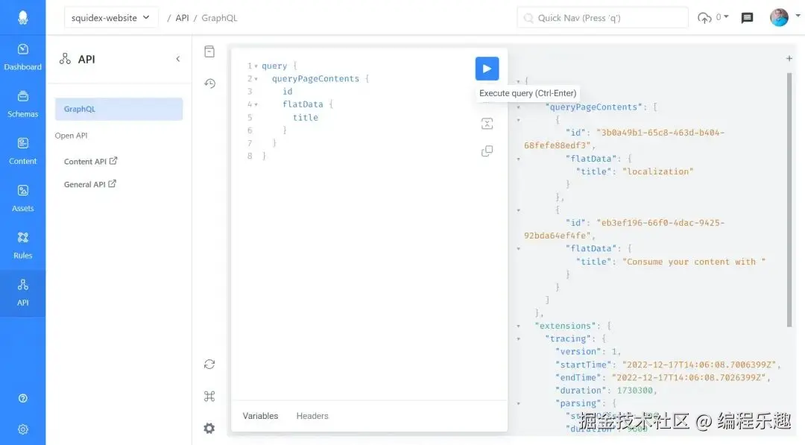Show the documentation explorer icon
The height and width of the screenshot is (445, 805).
(209, 51)
